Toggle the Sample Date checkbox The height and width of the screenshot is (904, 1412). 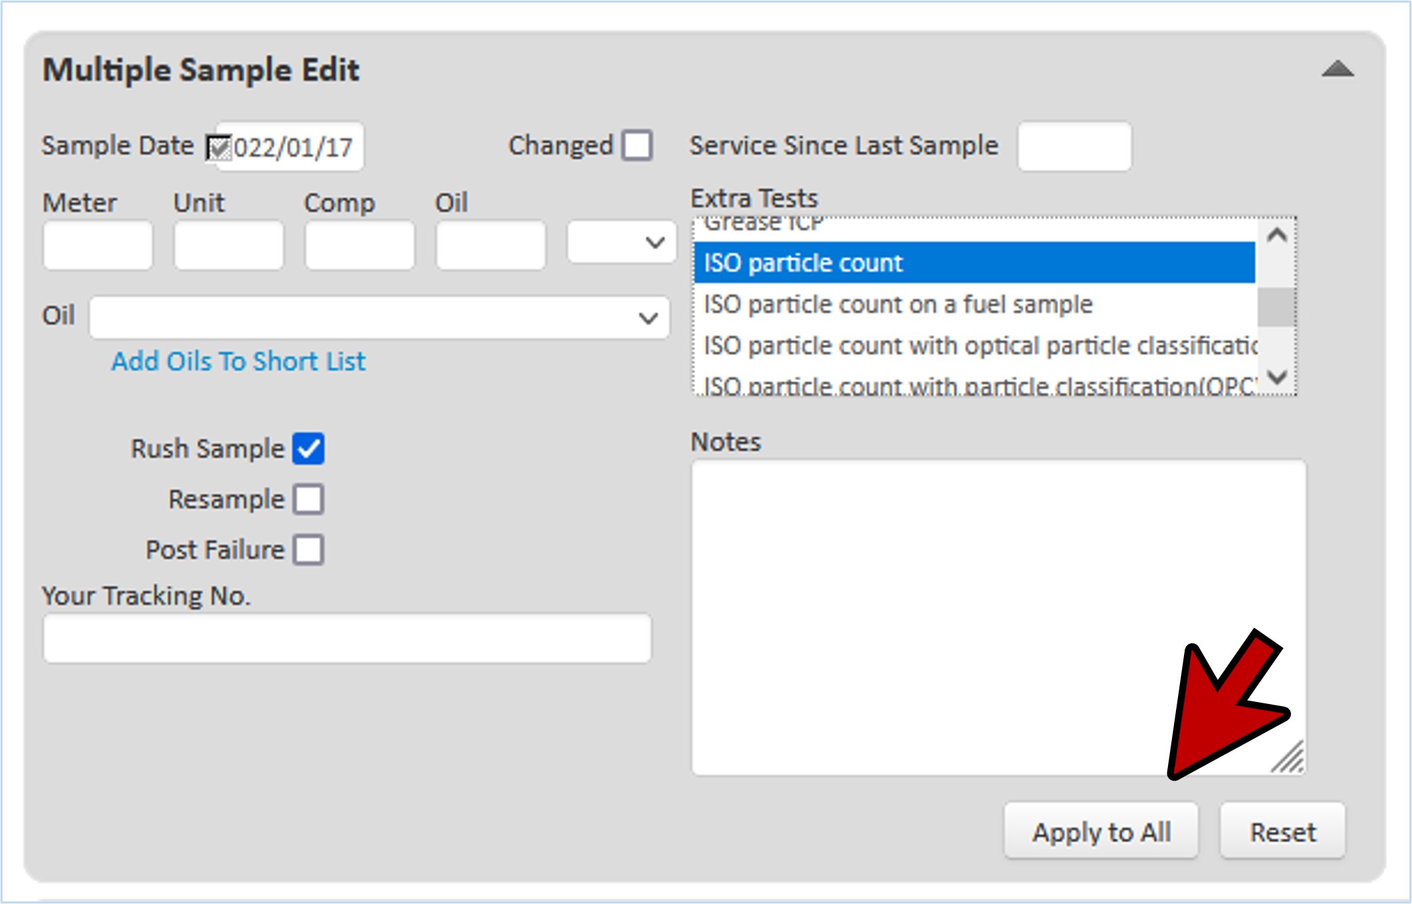click(218, 148)
